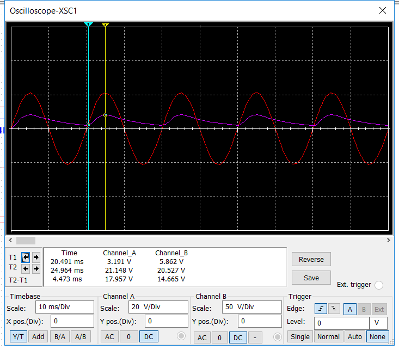Move the T2 cursor right with arrow

click(36, 268)
